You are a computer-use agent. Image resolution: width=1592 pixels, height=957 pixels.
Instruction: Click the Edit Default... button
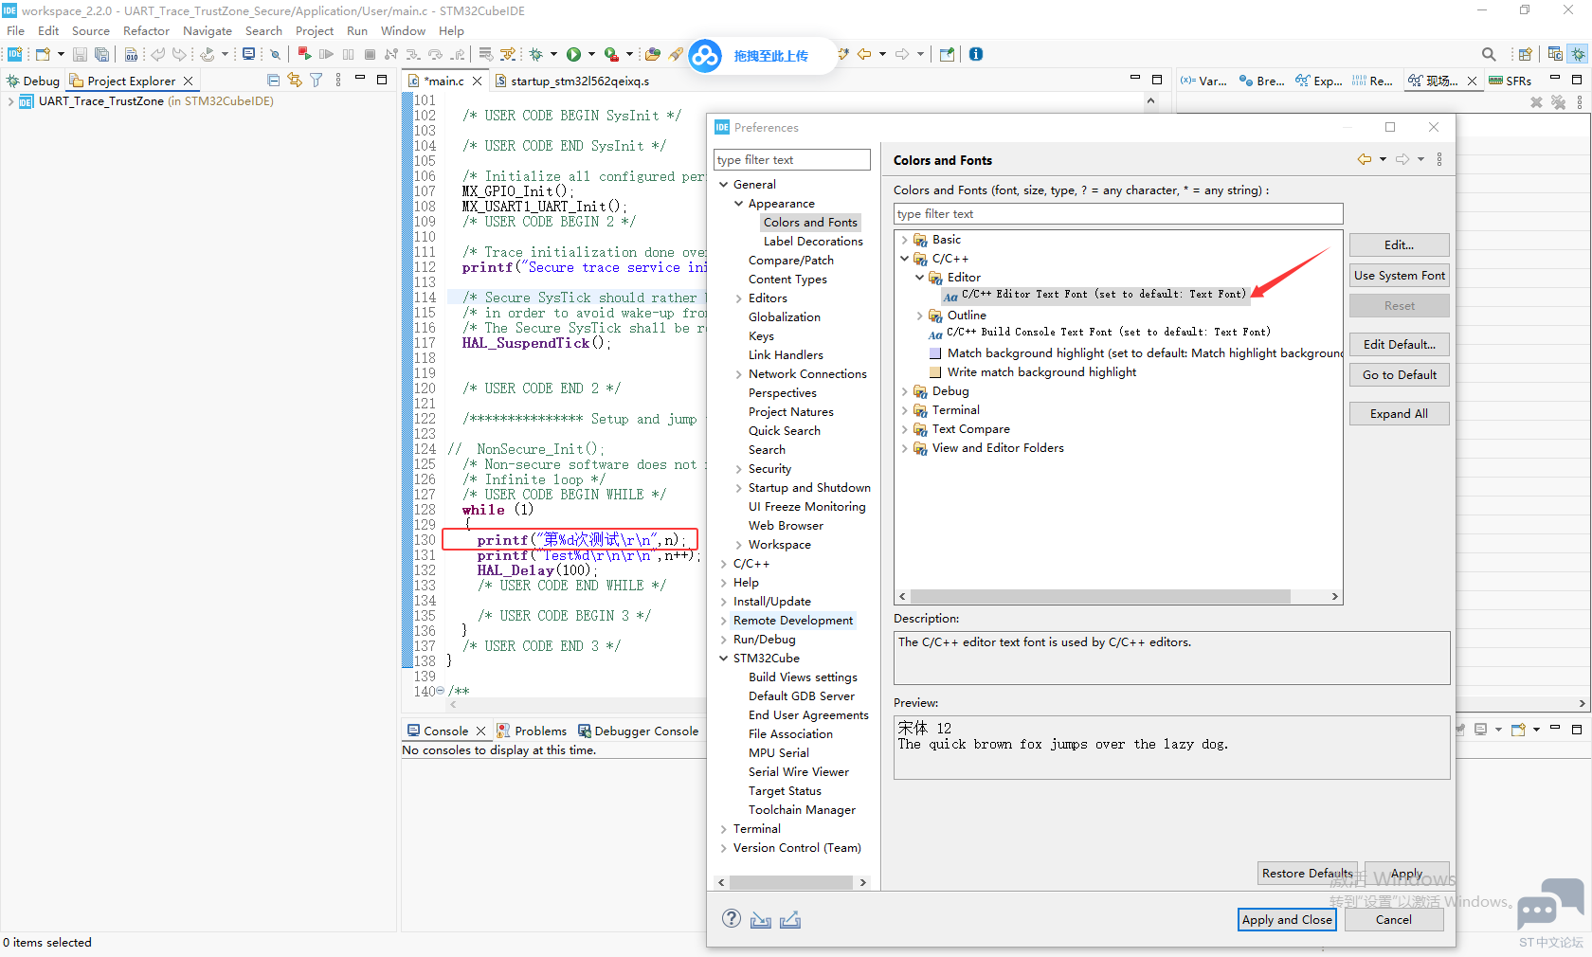[1399, 344]
